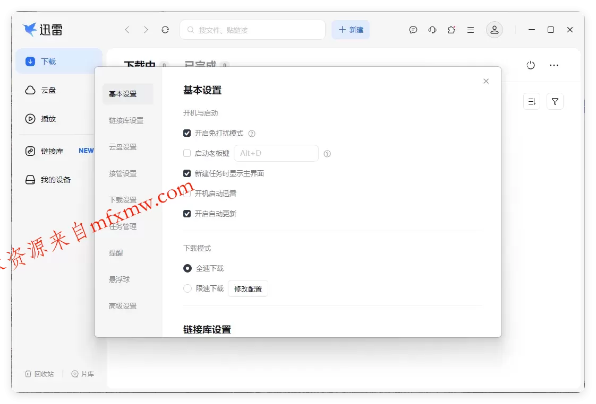Uncheck 开启免打扰模式 checkbox
The width and height of the screenshot is (596, 404).
[x=186, y=133]
